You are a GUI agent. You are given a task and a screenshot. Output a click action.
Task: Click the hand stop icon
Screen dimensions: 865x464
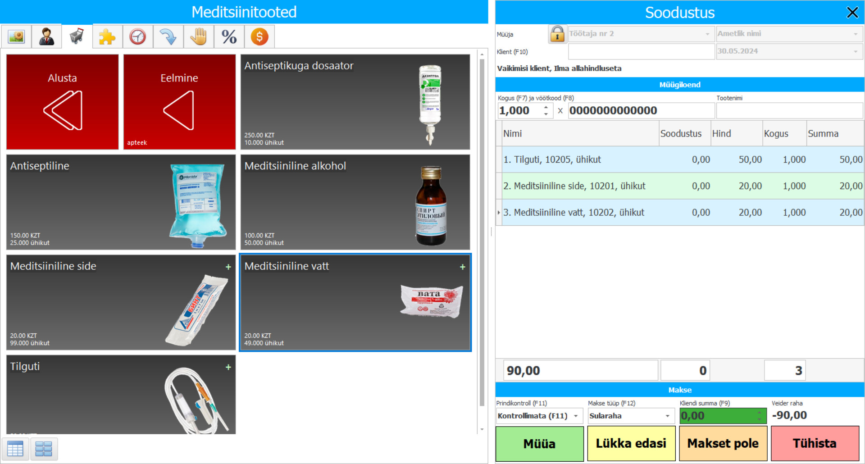(198, 36)
